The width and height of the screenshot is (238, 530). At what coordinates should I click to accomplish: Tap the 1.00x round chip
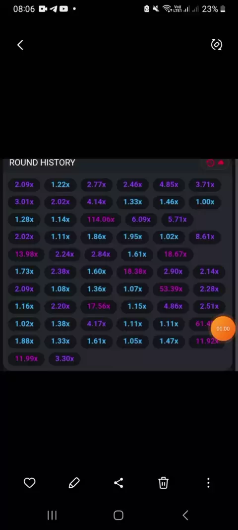[x=205, y=202]
